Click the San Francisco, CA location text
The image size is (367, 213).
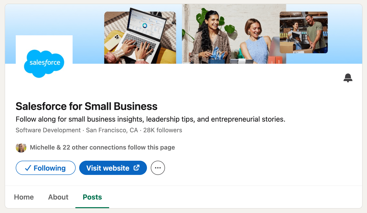click(112, 130)
